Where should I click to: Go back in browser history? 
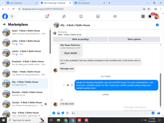(x=3, y=9)
